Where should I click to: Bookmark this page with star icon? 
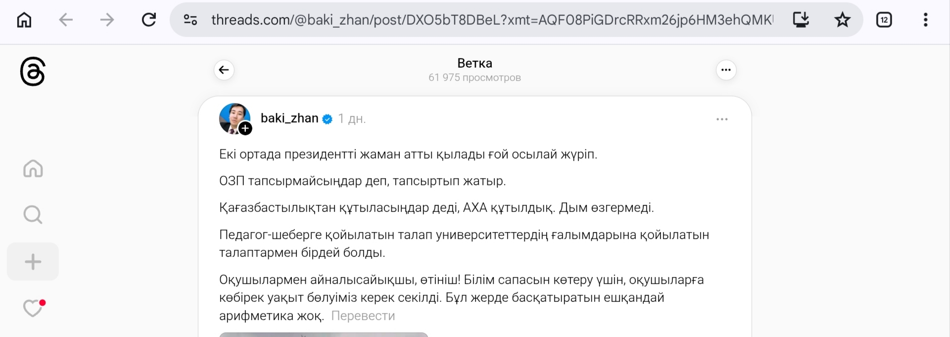(x=842, y=20)
